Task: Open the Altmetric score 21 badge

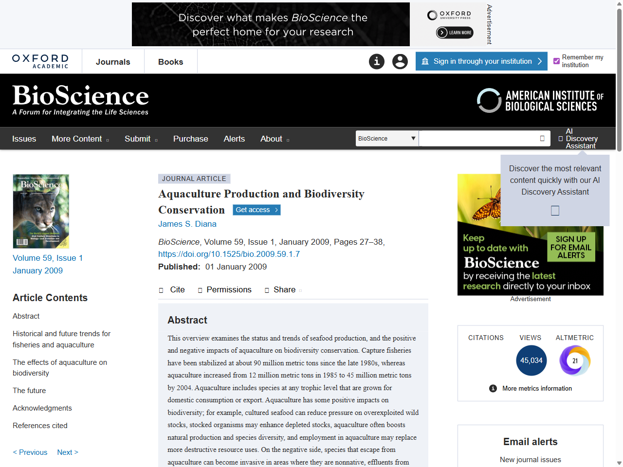Action: tap(575, 360)
